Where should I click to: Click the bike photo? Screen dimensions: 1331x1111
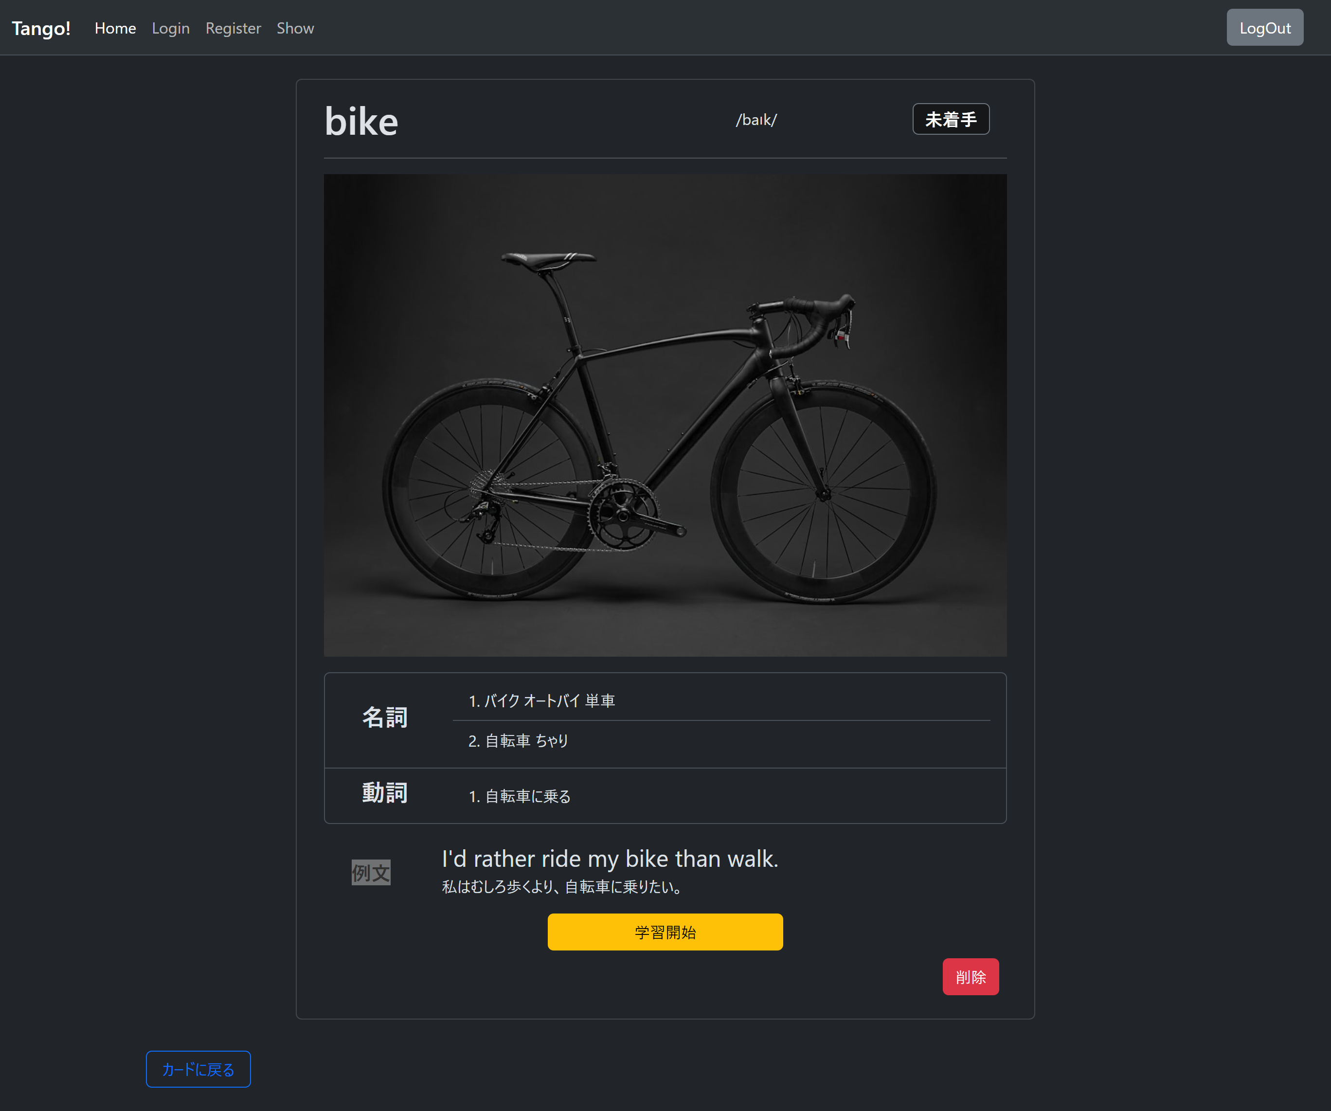coord(665,415)
